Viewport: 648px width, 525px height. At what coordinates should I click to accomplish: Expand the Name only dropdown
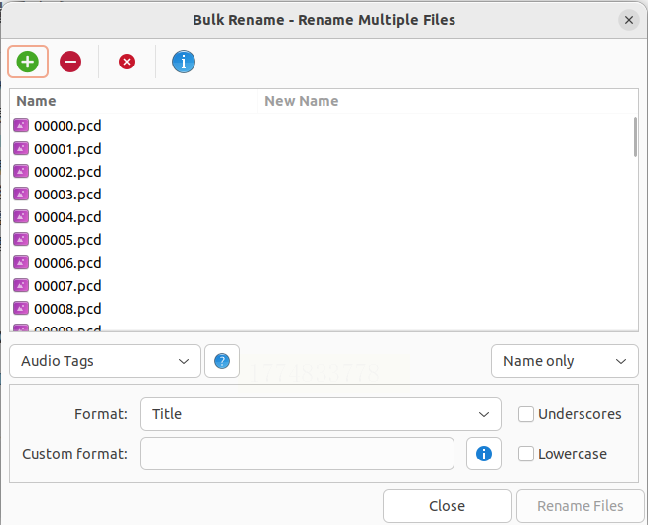[565, 361]
